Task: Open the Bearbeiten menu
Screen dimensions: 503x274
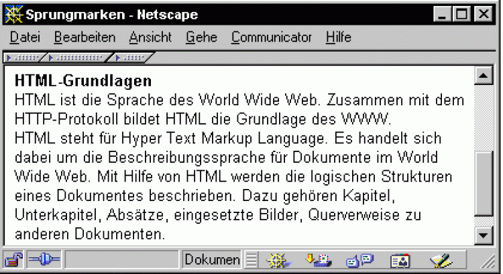Action: [x=85, y=38]
